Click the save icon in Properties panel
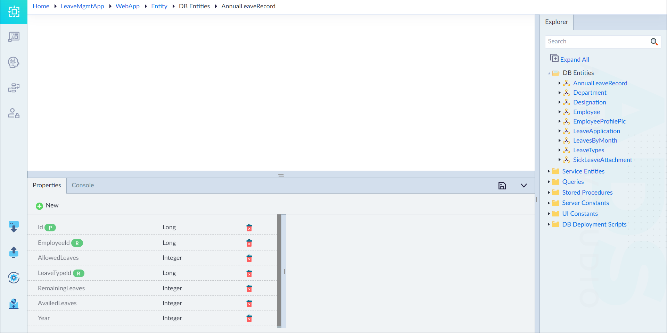667x333 pixels. (x=502, y=186)
